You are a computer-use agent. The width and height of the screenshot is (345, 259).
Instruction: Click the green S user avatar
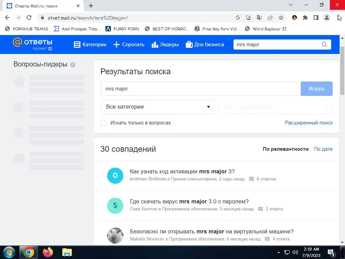pos(115,205)
